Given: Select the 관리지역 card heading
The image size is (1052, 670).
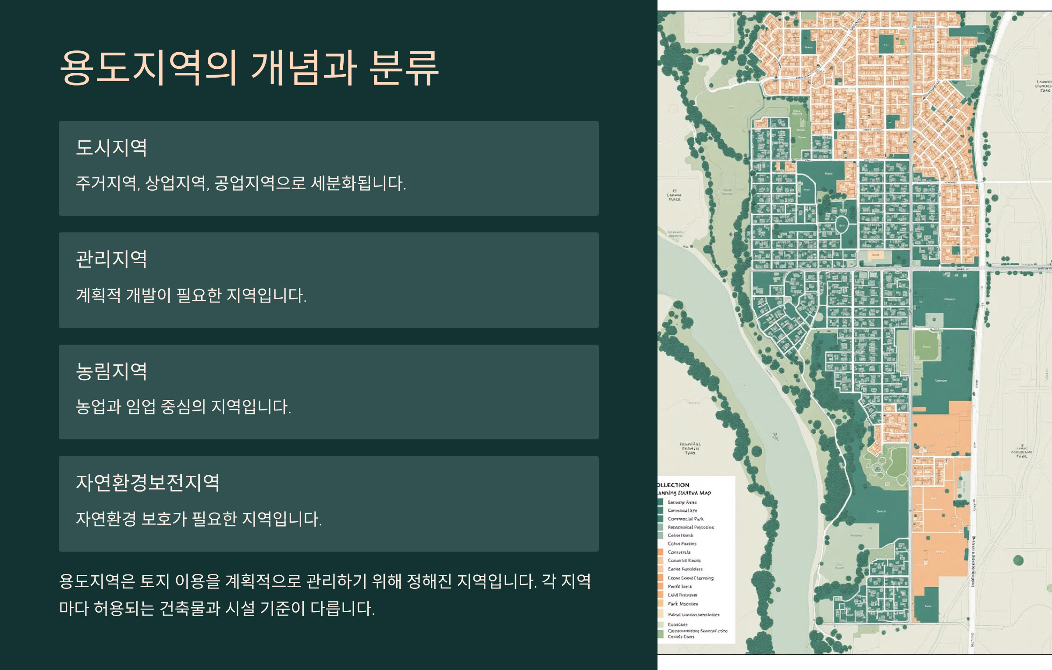Looking at the screenshot, I should (x=111, y=259).
